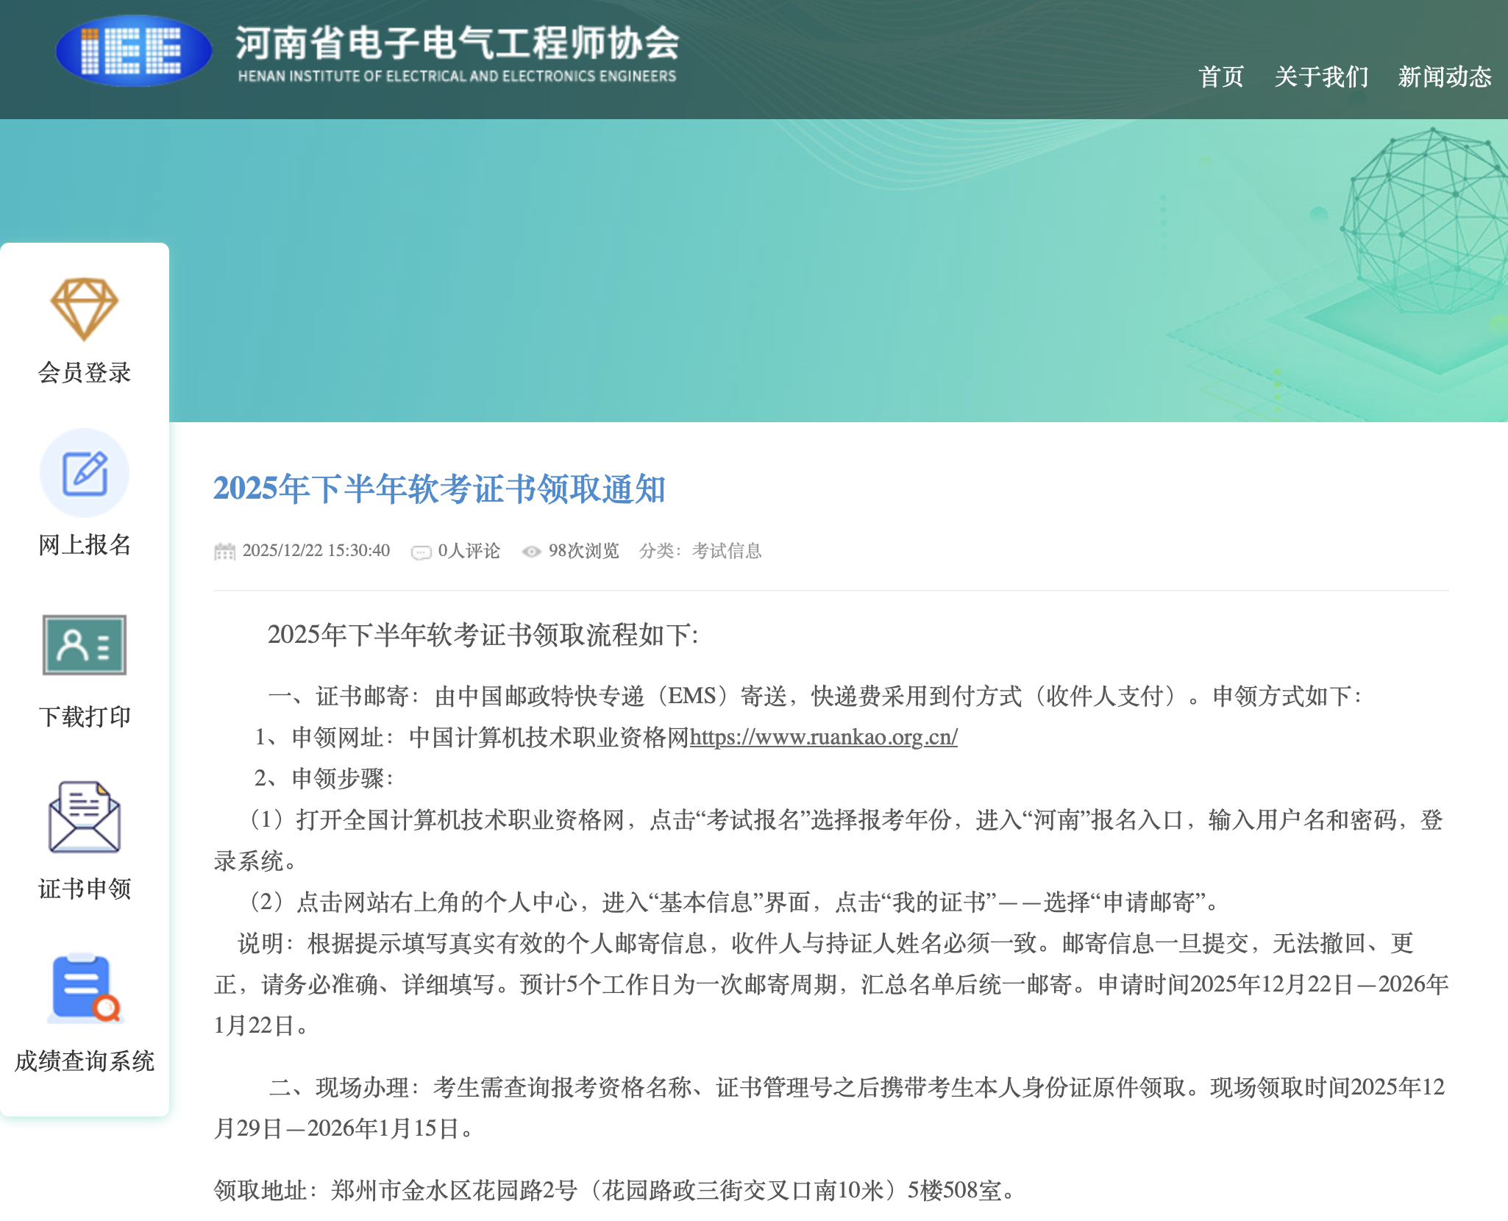Click the eye view-count icon
The width and height of the screenshot is (1508, 1221).
point(531,552)
